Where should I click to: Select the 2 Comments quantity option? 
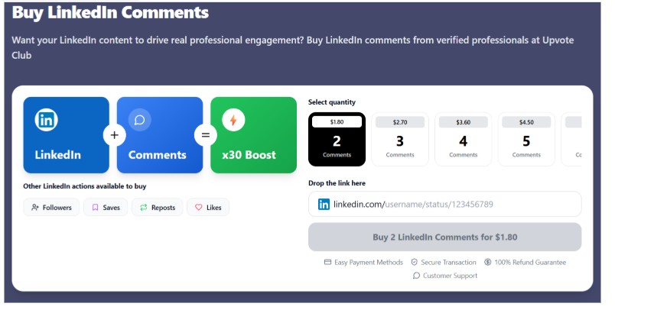click(x=337, y=139)
